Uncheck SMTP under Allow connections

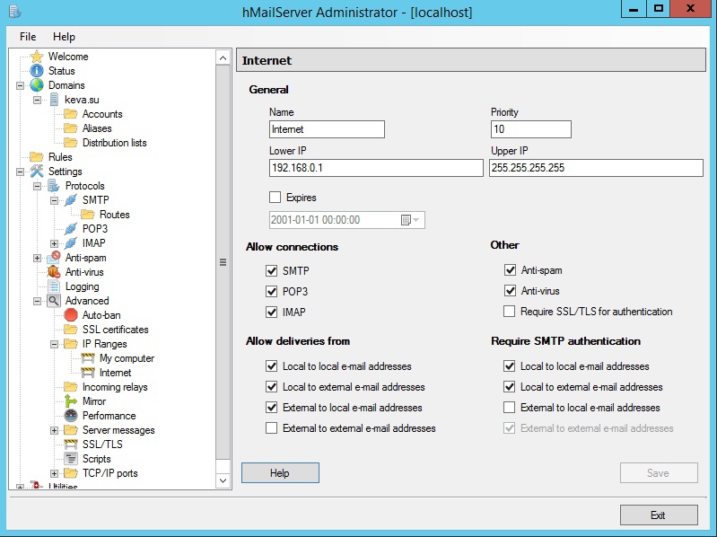tap(271, 271)
